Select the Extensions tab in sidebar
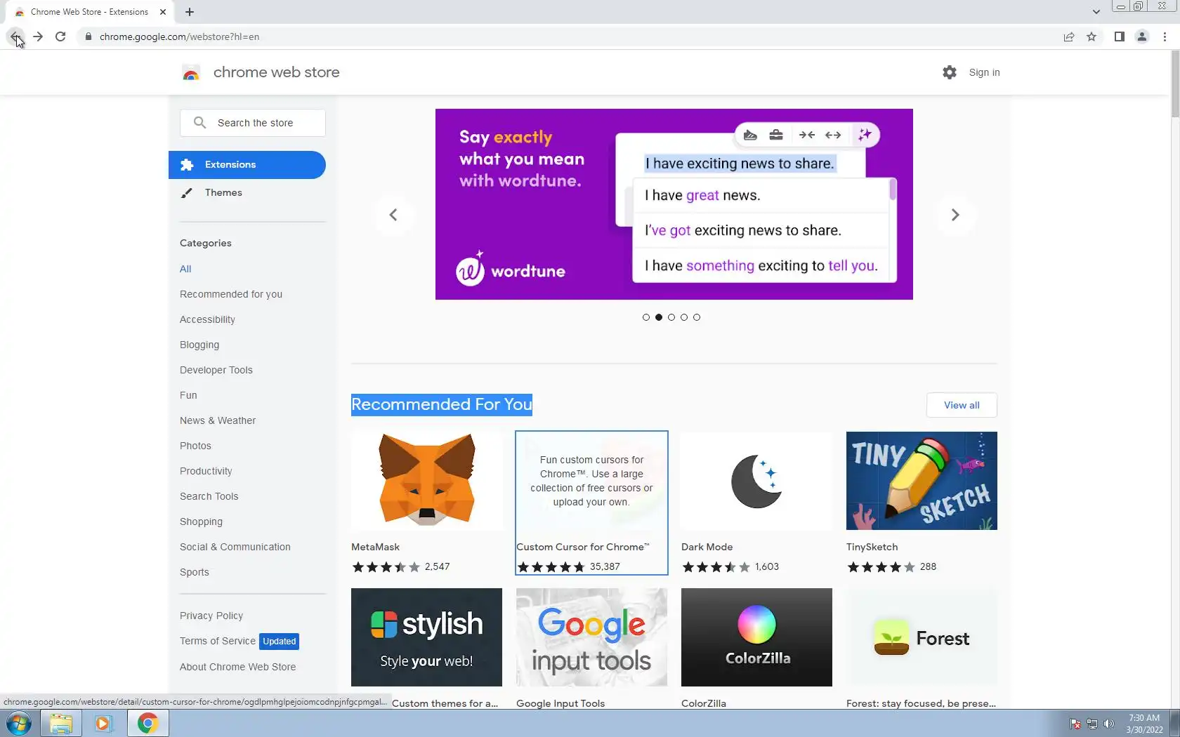Screen dimensions: 1180x737 click(247, 164)
